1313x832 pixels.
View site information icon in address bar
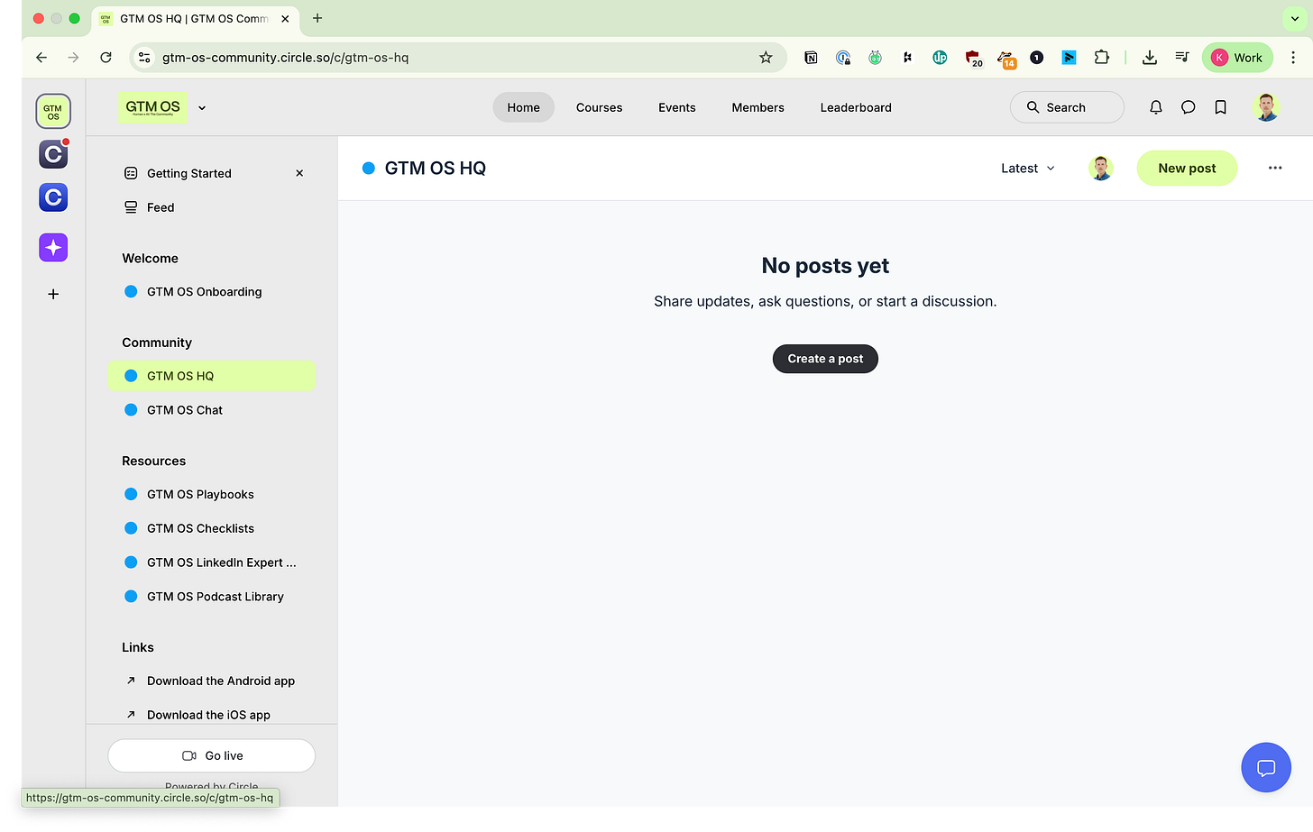pos(144,58)
